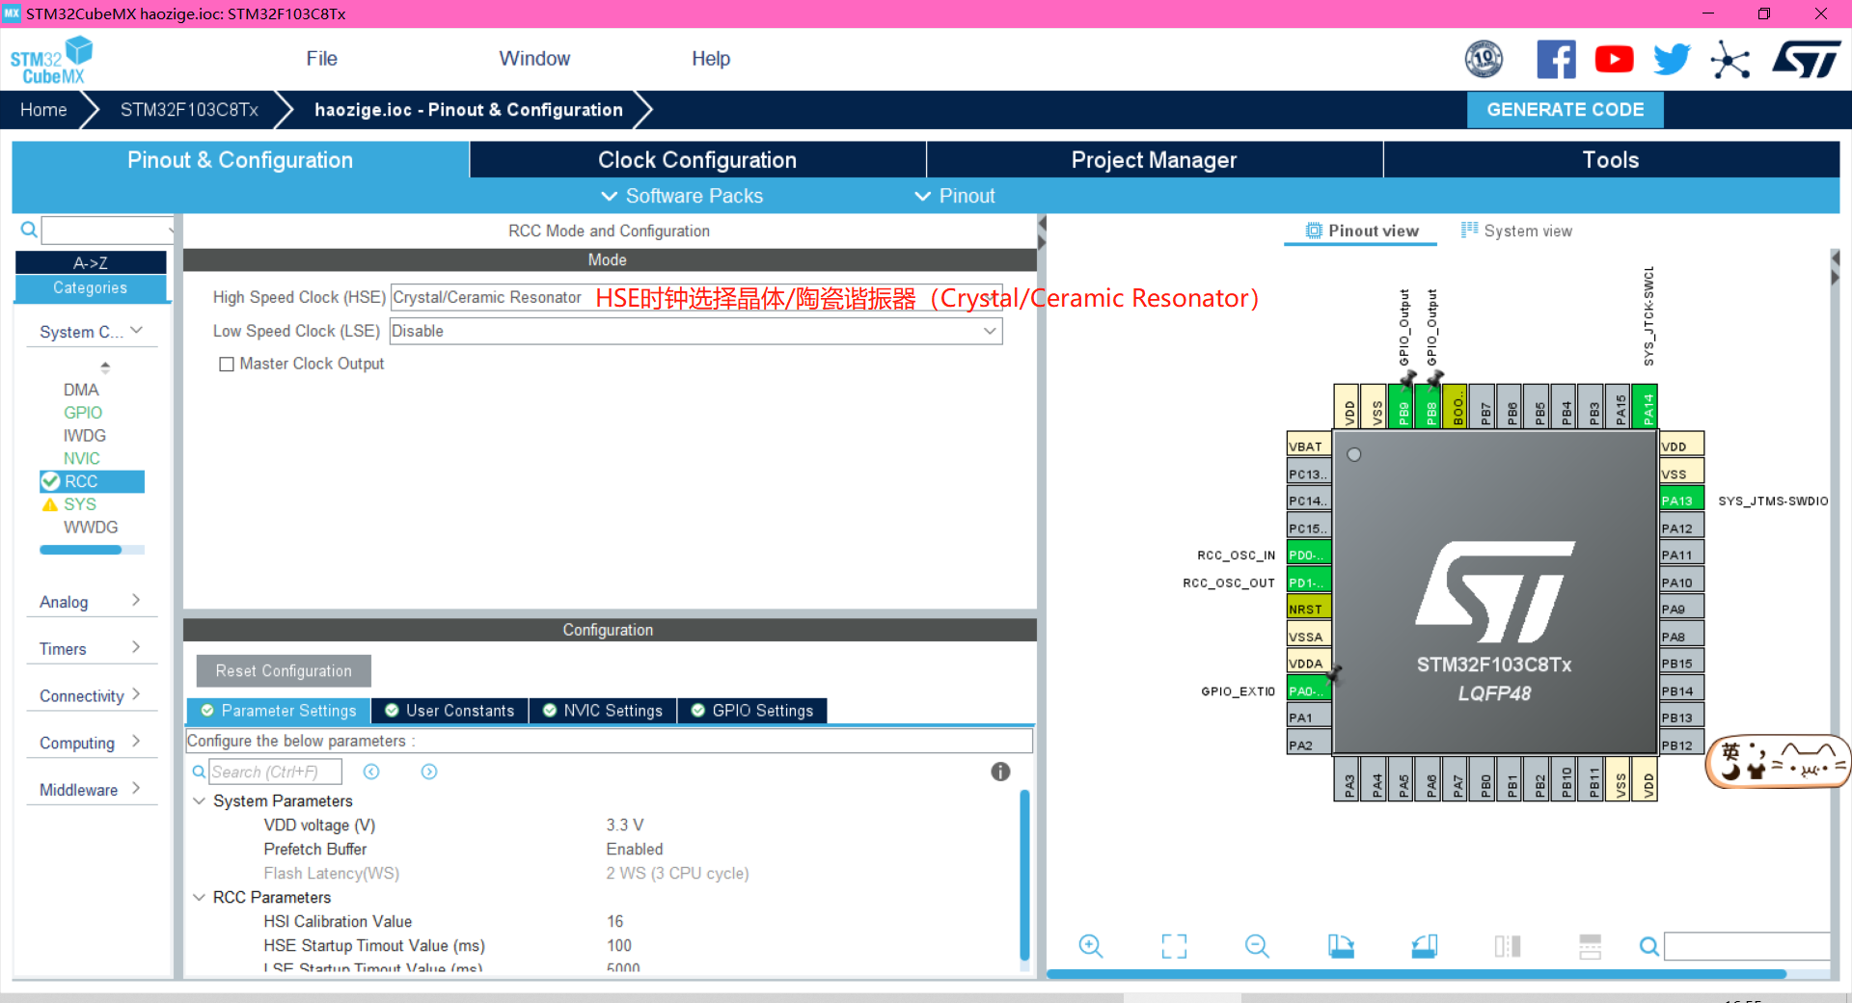Click the zoom in magnifier icon
This screenshot has width=1852, height=1003.
click(x=1090, y=946)
